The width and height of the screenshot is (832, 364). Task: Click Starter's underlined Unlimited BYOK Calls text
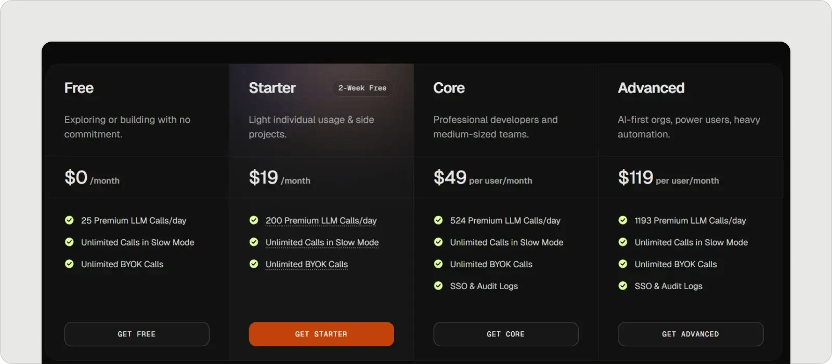[x=306, y=264]
